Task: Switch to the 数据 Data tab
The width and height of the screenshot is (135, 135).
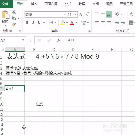Action: coord(82,4)
